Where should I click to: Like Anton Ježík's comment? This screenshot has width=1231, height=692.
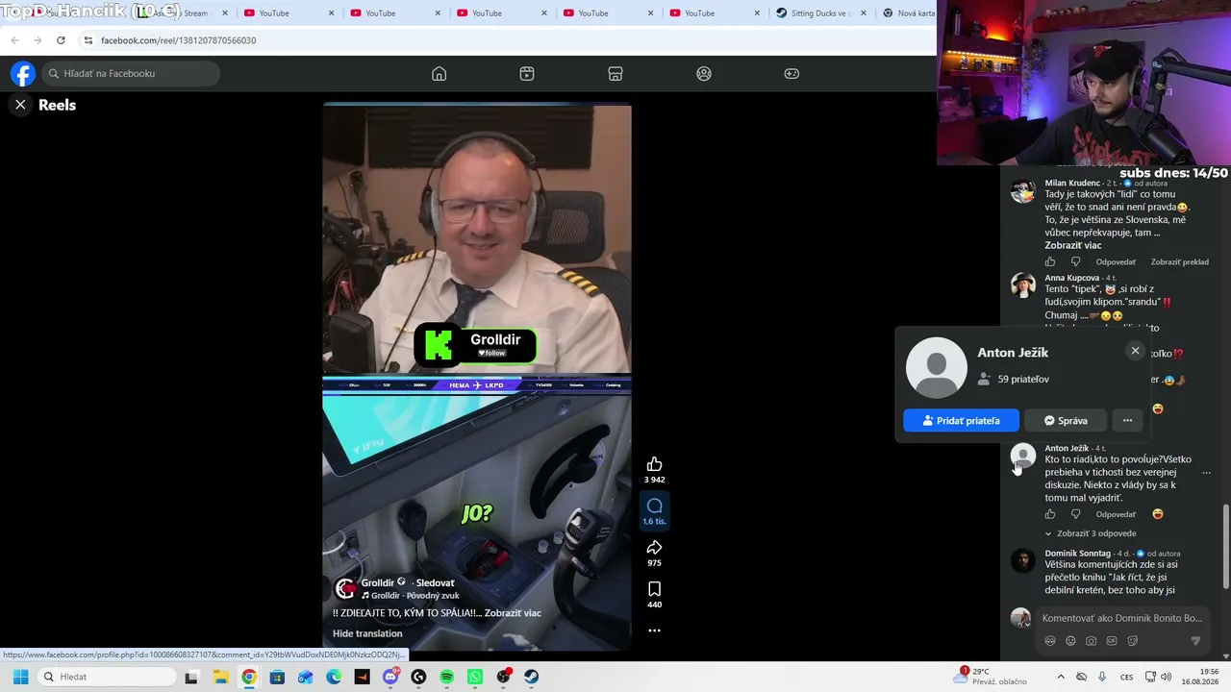coord(1050,514)
